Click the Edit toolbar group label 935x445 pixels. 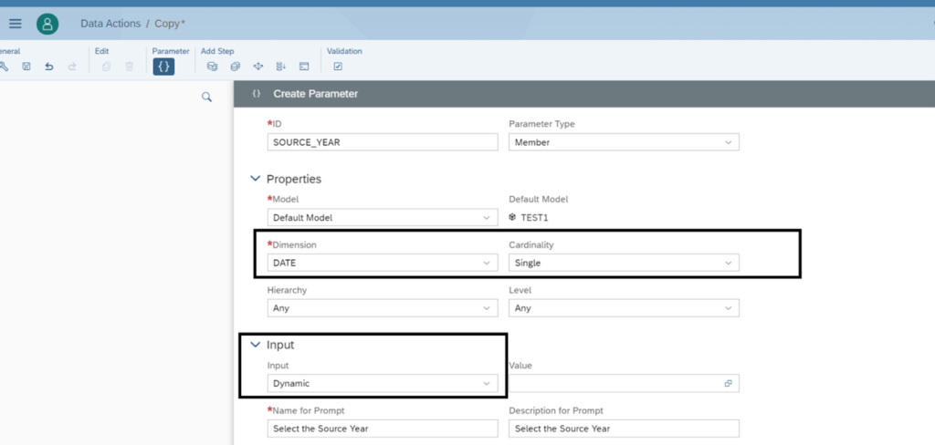tap(102, 51)
